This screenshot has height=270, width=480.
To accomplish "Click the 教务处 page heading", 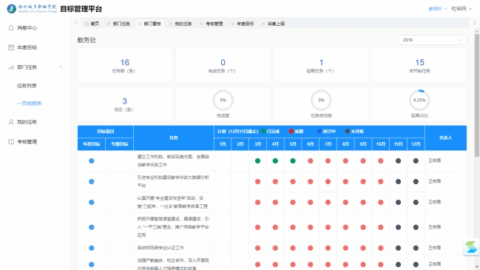I will pyautogui.click(x=87, y=40).
